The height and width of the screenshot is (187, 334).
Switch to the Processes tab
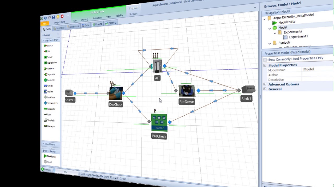coord(59,28)
